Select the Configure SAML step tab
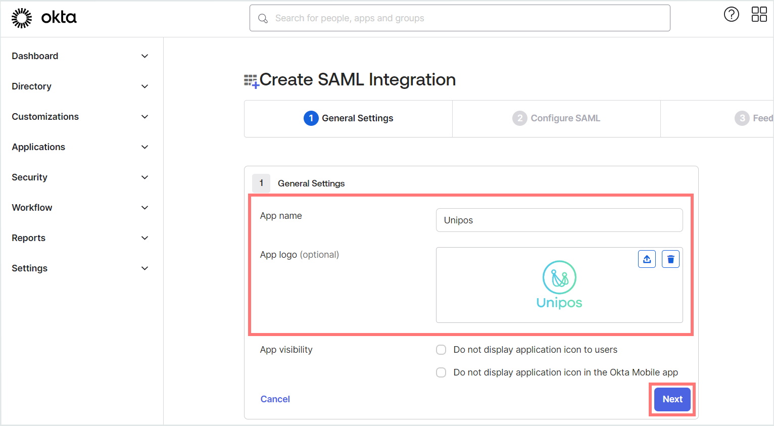The image size is (774, 426). point(556,118)
